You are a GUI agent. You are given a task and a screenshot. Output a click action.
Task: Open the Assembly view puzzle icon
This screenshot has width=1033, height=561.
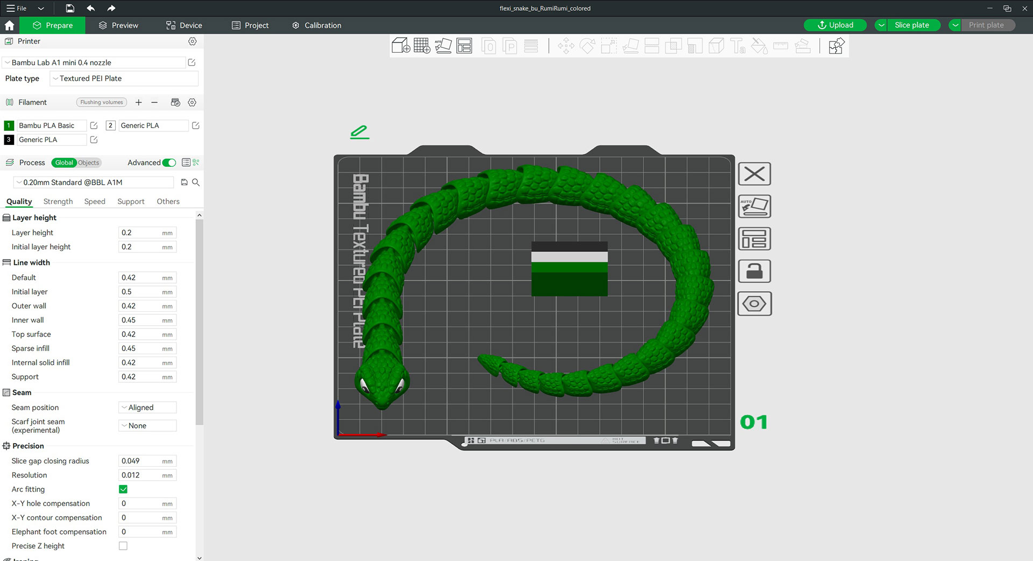pos(837,46)
